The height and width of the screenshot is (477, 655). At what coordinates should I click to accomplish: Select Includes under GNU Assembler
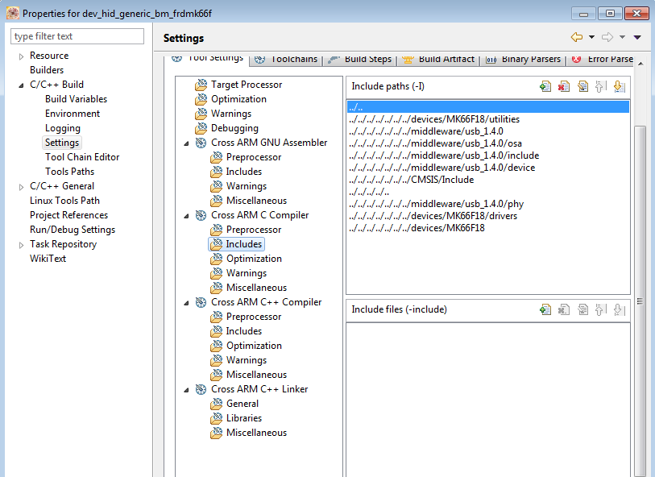point(244,172)
